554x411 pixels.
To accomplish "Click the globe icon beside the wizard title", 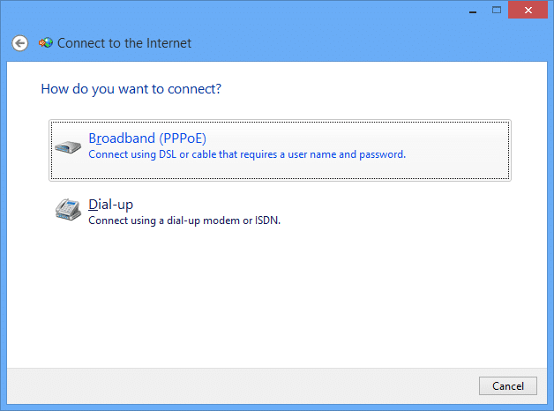I will click(x=46, y=42).
